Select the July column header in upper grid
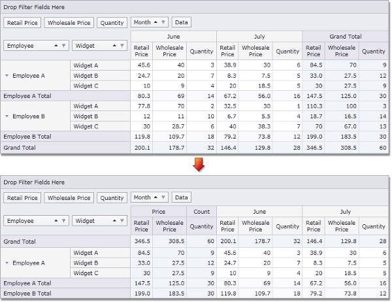 pyautogui.click(x=258, y=37)
